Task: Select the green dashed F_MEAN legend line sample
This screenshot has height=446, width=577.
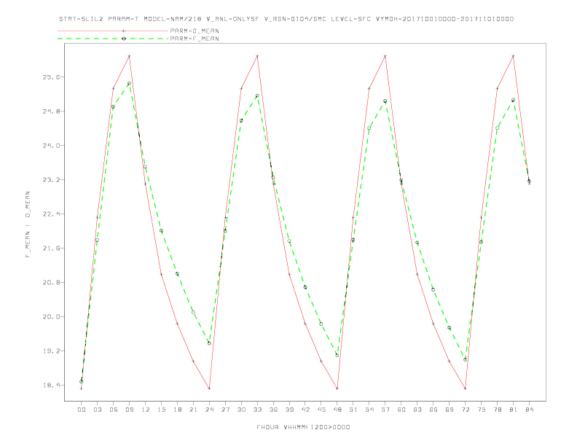Action: coord(113,39)
